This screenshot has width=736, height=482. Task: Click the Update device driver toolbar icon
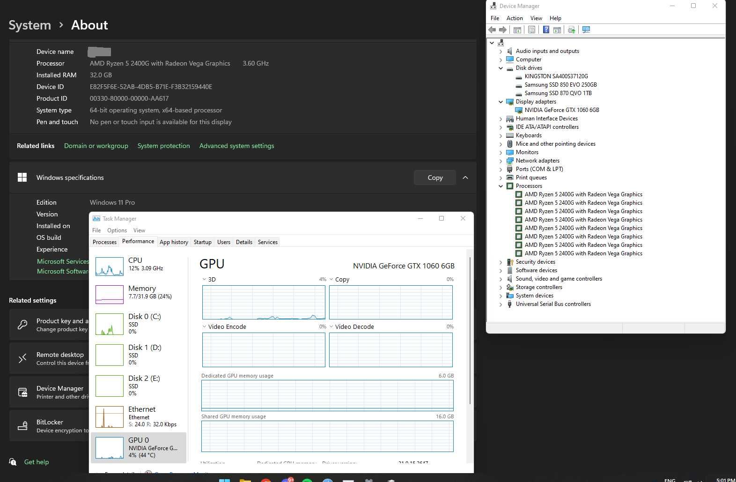coord(571,30)
